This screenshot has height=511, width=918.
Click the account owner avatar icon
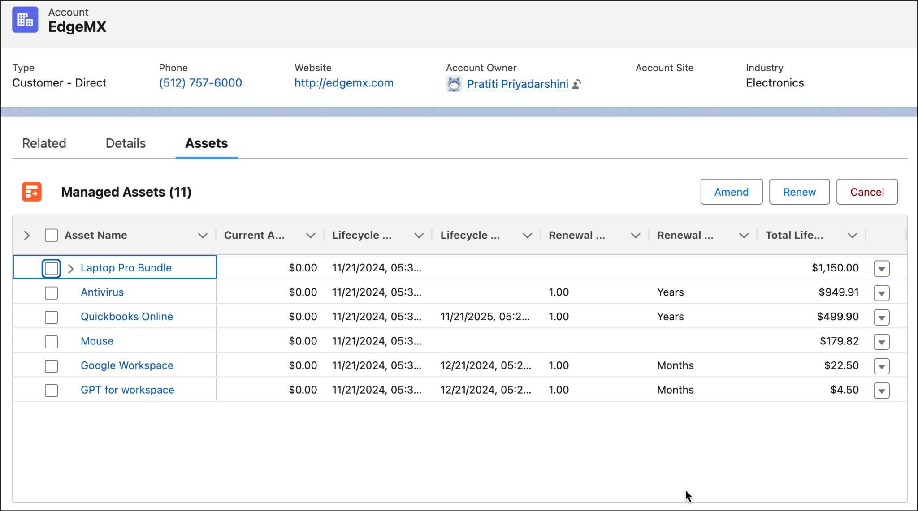[x=454, y=84]
